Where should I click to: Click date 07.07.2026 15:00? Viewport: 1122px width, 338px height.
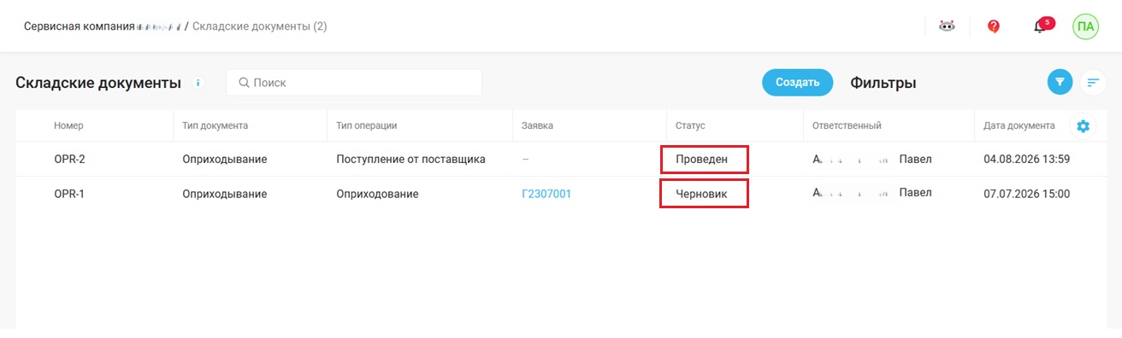(1026, 194)
